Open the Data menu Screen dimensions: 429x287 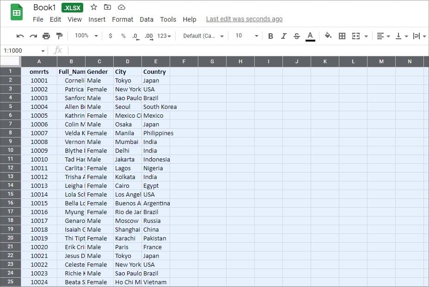pos(147,19)
